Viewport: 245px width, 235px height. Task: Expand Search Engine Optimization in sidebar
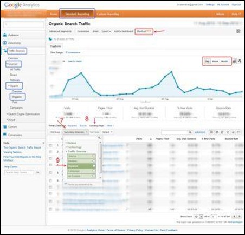23,114
